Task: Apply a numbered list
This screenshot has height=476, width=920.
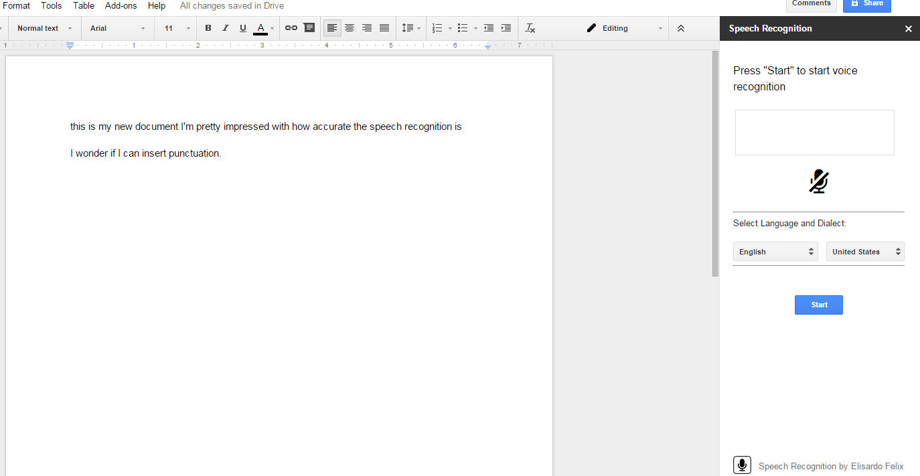Action: [437, 28]
